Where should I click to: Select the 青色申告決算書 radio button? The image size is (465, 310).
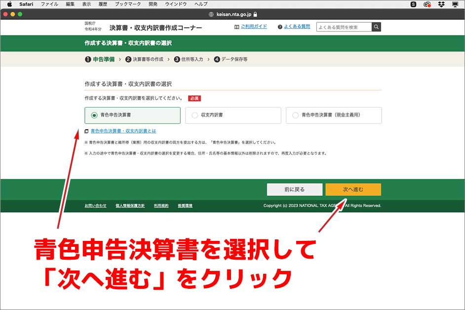[93, 115]
